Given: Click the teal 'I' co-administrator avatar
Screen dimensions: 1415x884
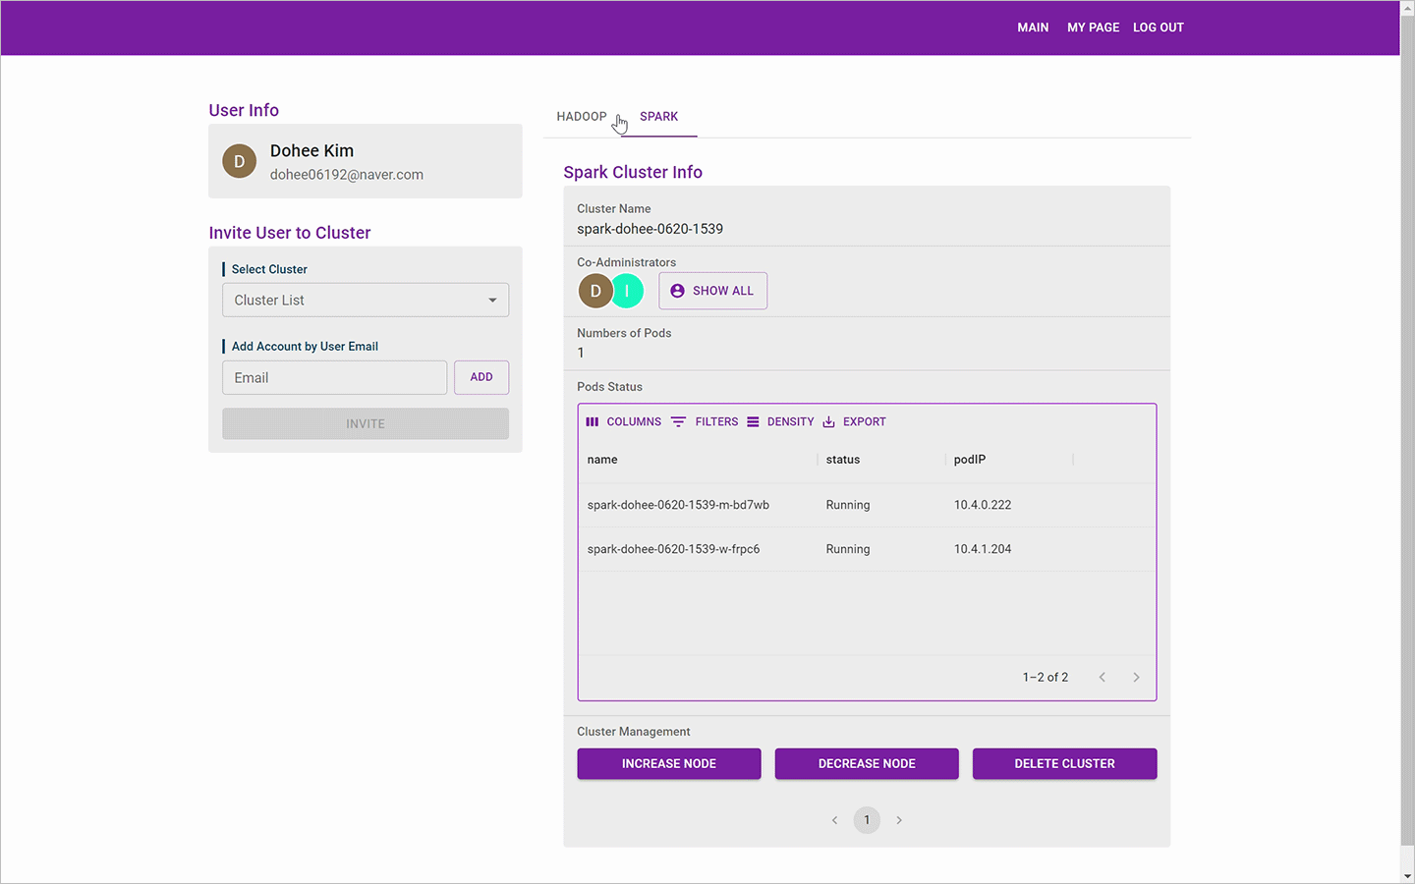Looking at the screenshot, I should tap(628, 291).
